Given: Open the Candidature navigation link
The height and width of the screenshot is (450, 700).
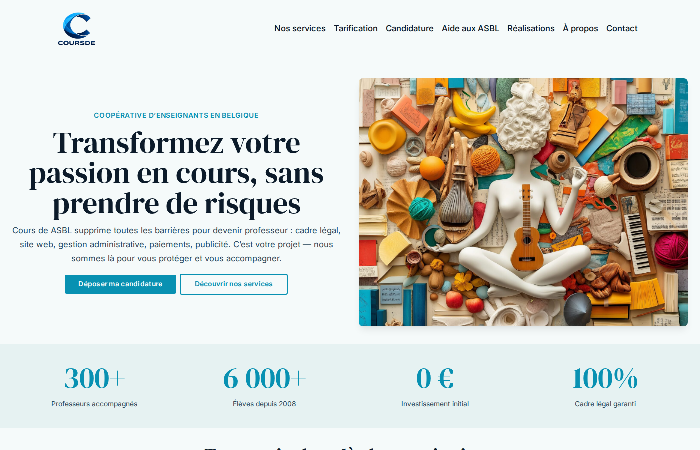Looking at the screenshot, I should click(410, 28).
